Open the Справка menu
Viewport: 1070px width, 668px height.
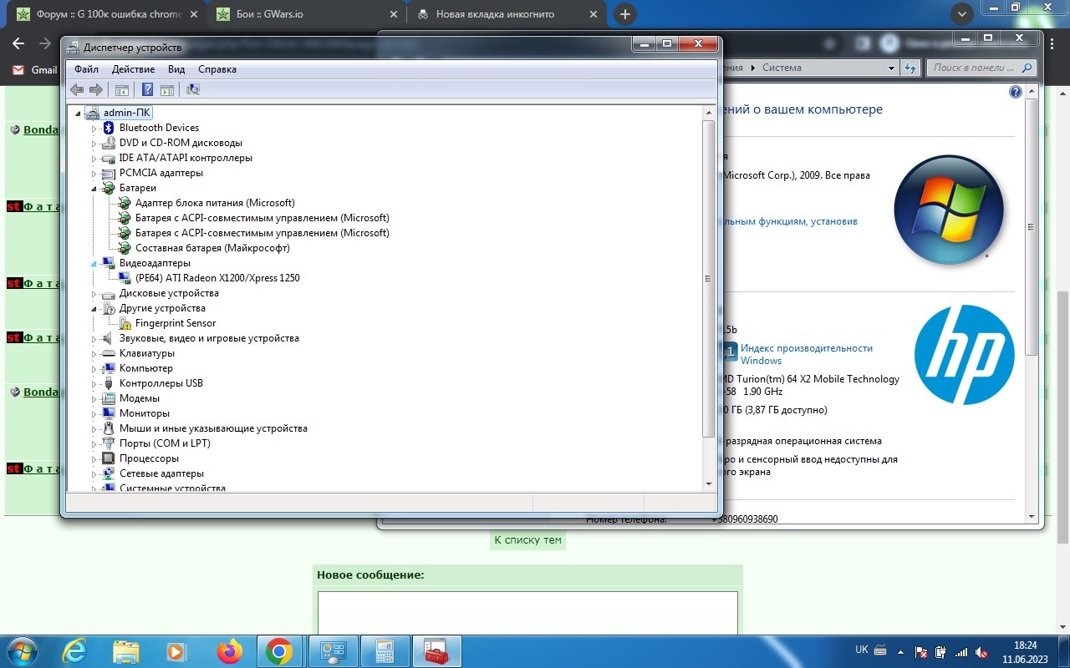tap(217, 69)
